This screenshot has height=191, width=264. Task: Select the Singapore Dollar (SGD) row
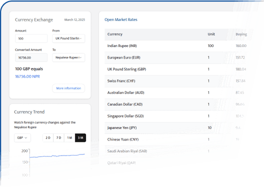(177, 116)
